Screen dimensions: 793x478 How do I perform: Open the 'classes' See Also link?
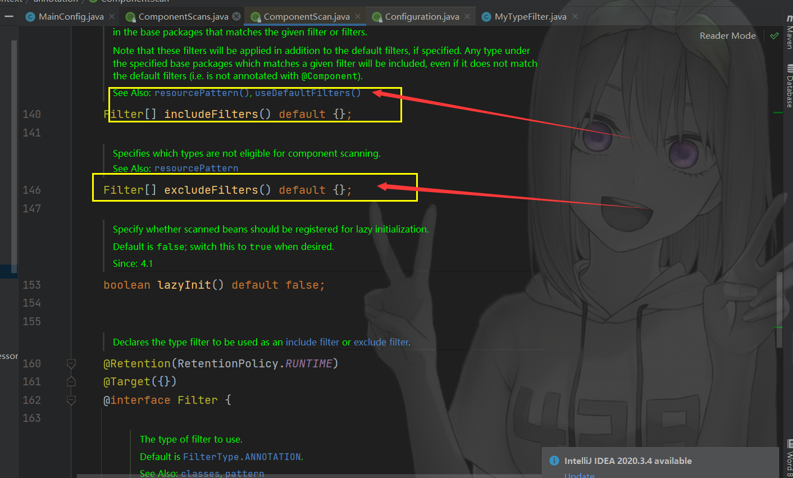pos(200,474)
